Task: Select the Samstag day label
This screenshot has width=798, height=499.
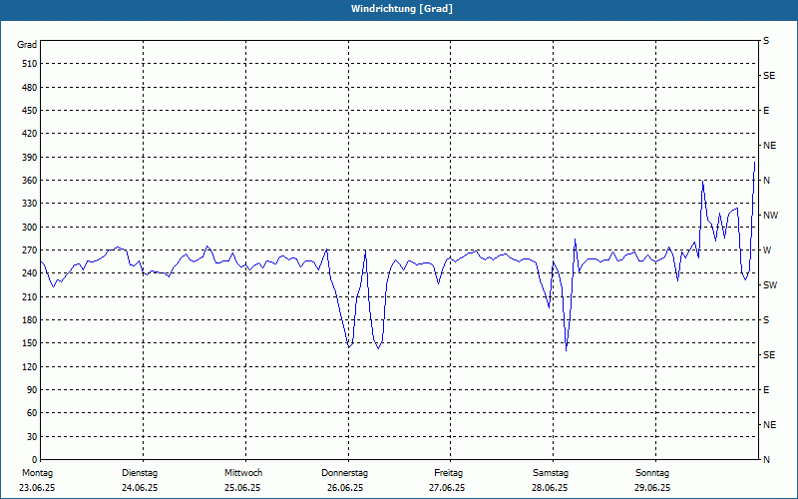Action: (x=551, y=473)
